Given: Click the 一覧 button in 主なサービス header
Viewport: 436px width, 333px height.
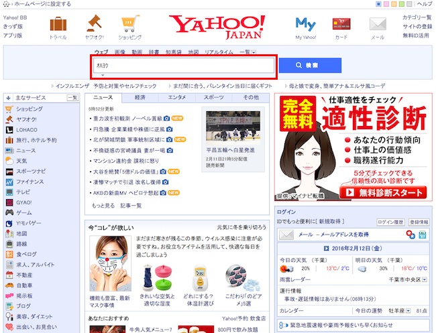Looking at the screenshot, I should click(72, 98).
